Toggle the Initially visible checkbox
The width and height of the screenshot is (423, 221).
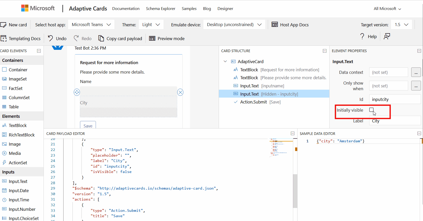click(372, 110)
